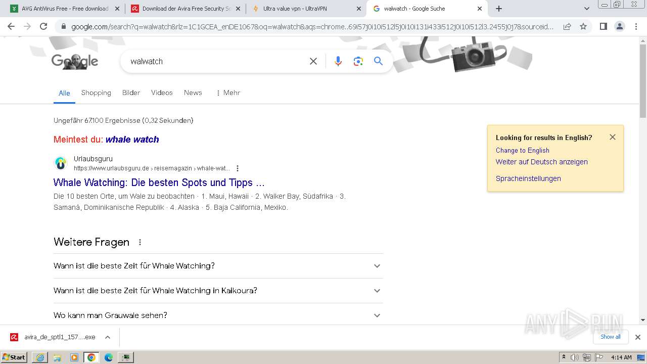Select the Alle search tab
The image size is (647, 364).
point(64,93)
